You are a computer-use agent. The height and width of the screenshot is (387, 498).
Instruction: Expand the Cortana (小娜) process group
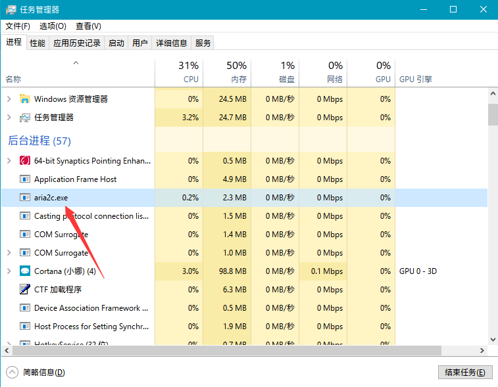9,271
